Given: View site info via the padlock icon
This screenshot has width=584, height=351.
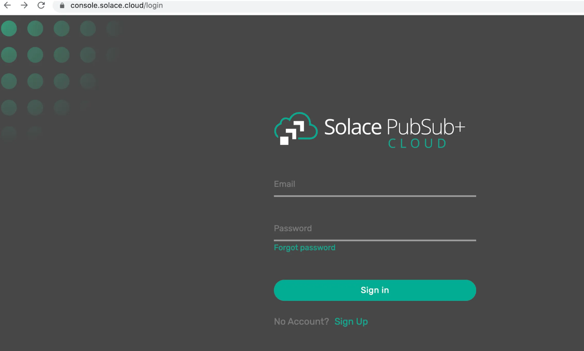Looking at the screenshot, I should point(62,5).
